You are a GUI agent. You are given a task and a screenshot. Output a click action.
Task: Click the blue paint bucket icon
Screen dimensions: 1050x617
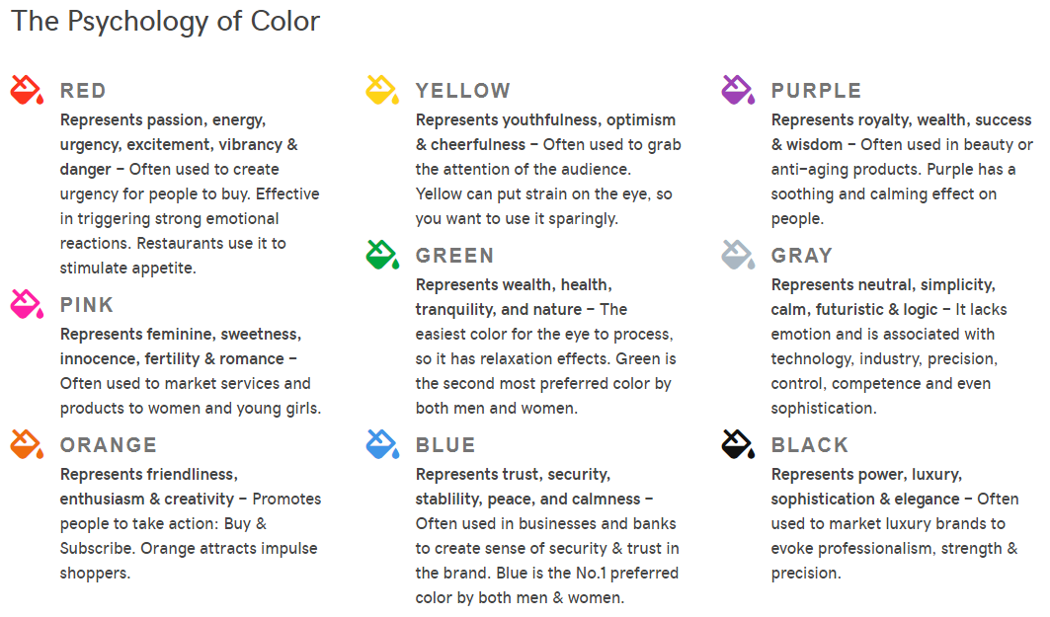(382, 444)
